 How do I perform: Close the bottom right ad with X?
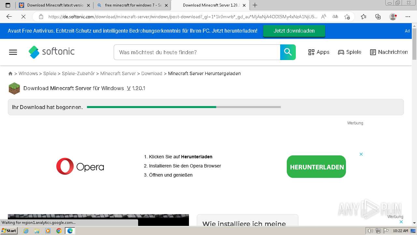coord(401,222)
